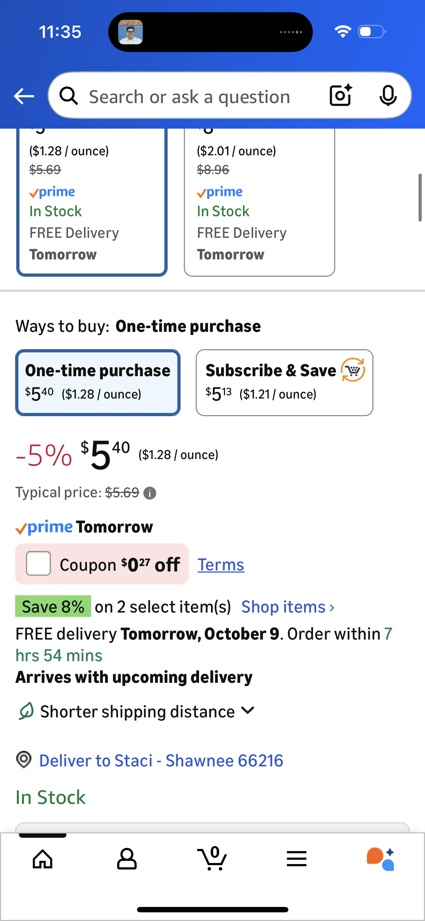Image resolution: width=425 pixels, height=921 pixels.
Task: Select One-time purchase option
Action: tap(98, 383)
